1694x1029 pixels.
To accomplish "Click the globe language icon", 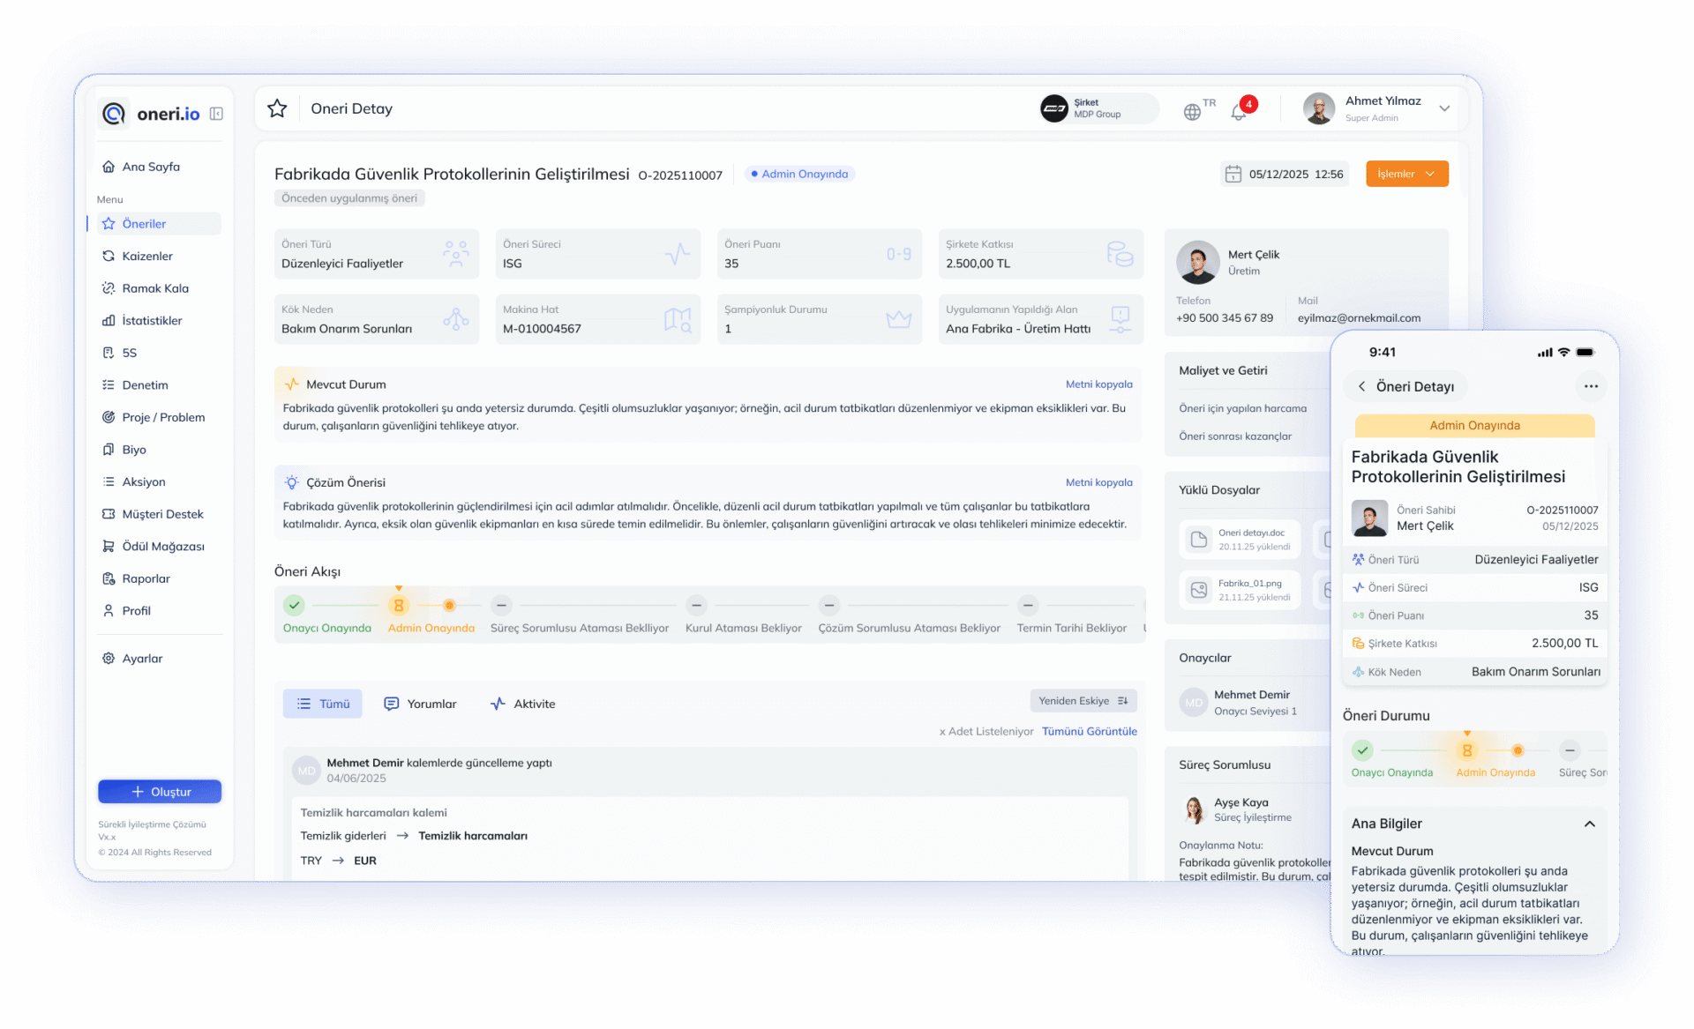I will click(1192, 112).
